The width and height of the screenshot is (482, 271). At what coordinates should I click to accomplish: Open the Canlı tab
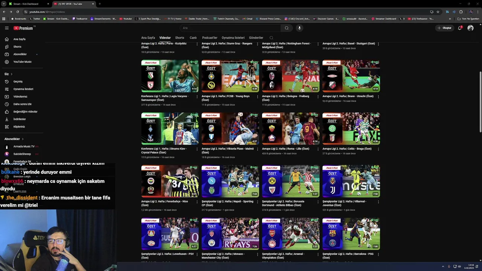point(193,38)
